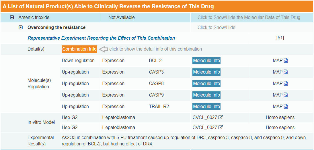
Task: Open MAP image icon for BCL-2
Action: coord(286,61)
